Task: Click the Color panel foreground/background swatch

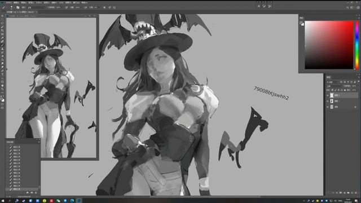Action: (x=302, y=24)
